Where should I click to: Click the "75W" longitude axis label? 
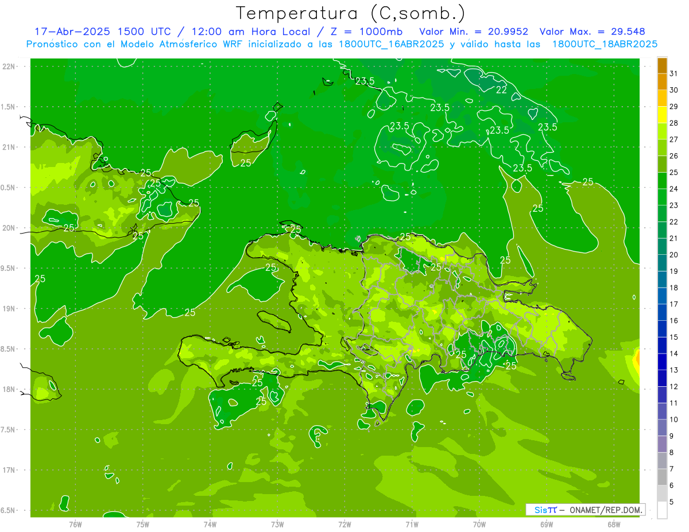(x=142, y=524)
